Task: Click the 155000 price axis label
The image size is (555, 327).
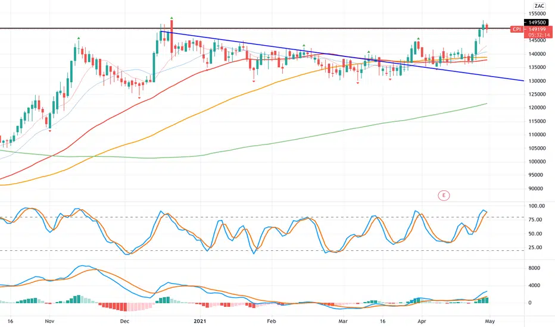Action: [x=537, y=14]
